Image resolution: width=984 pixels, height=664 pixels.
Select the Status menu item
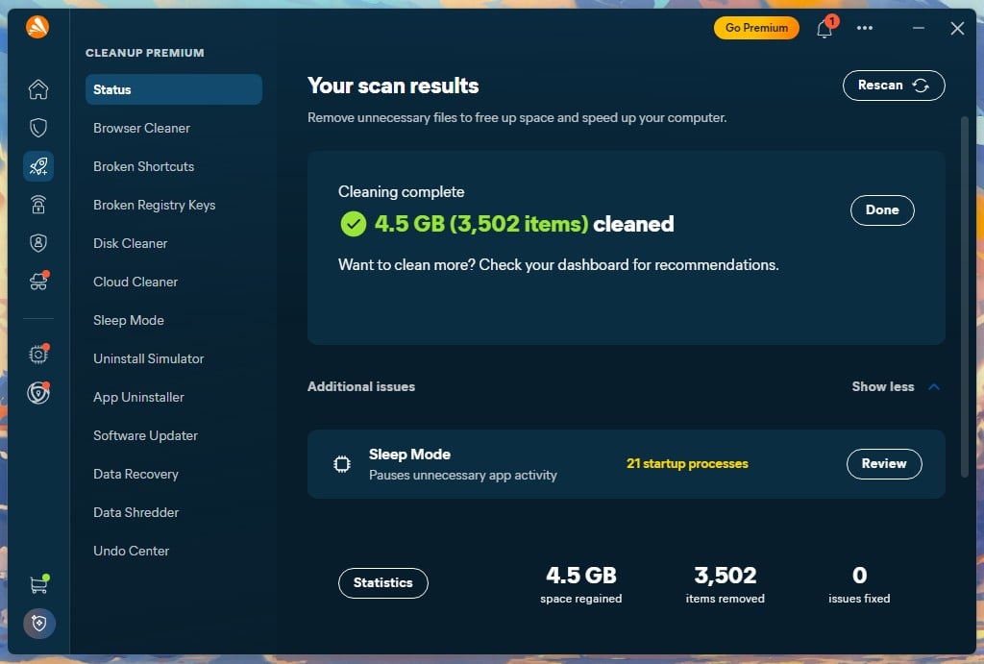(x=174, y=89)
